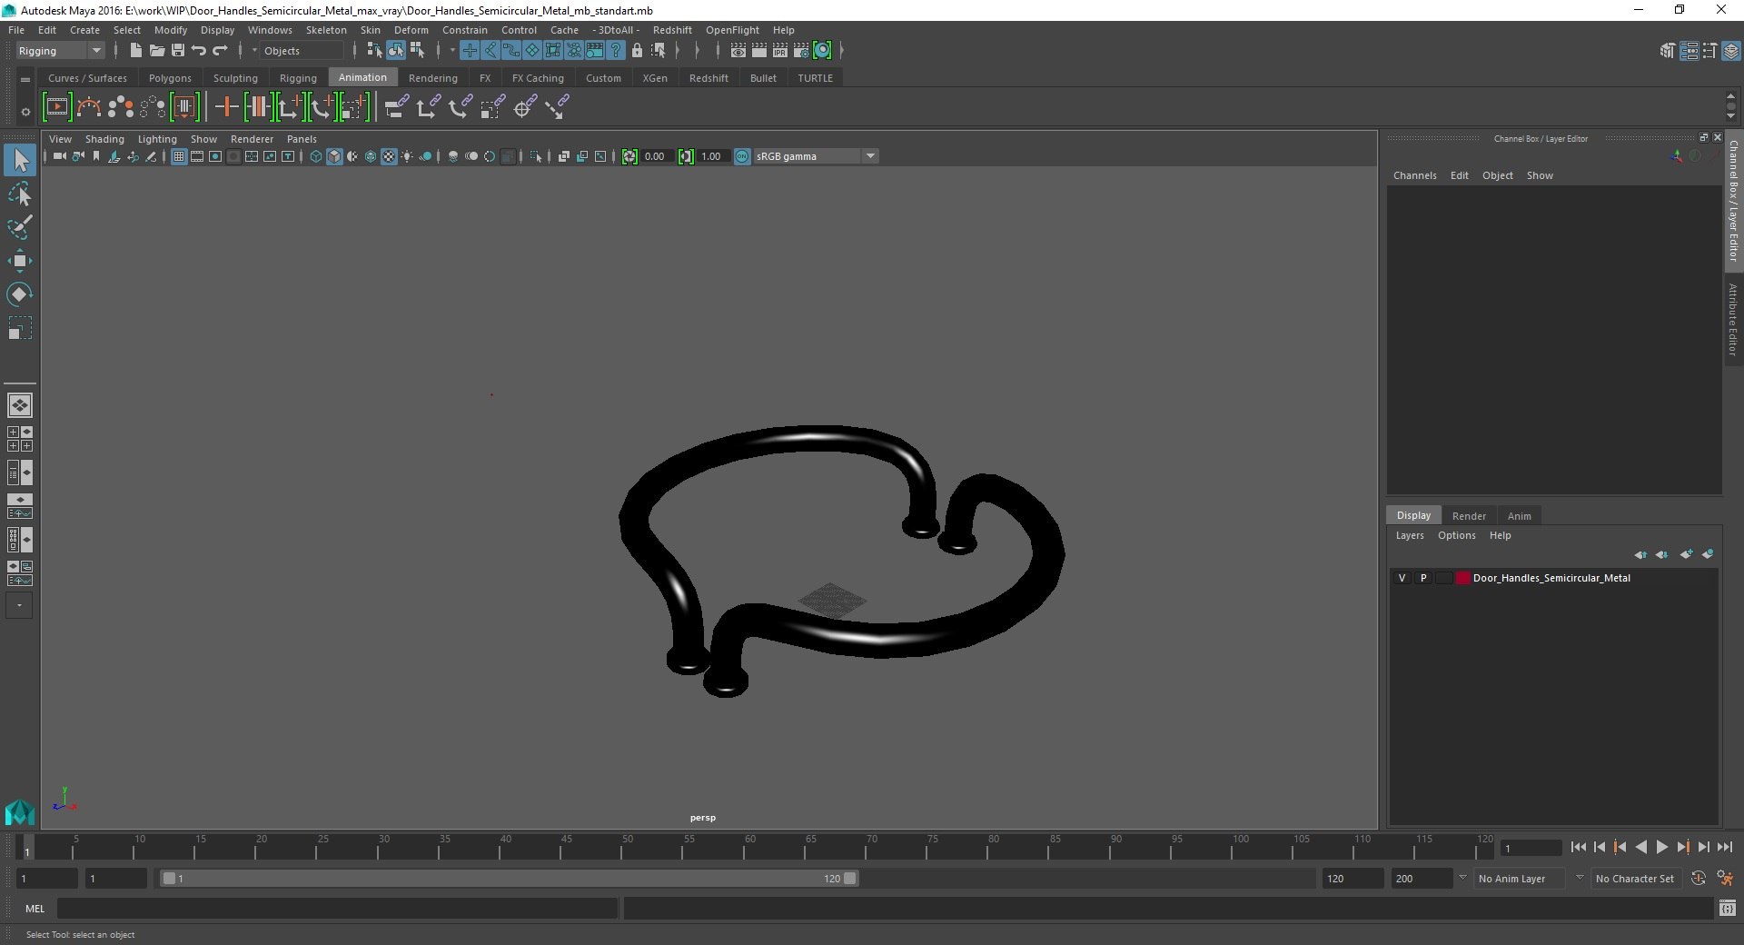The image size is (1744, 945).
Task: Click the IPR render icon
Action: click(780, 51)
